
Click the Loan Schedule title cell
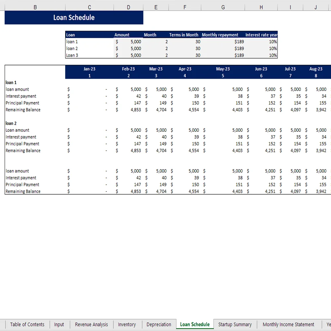click(x=74, y=18)
